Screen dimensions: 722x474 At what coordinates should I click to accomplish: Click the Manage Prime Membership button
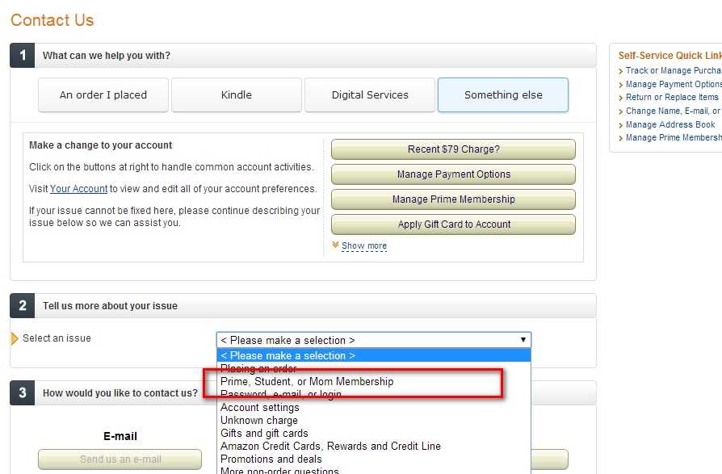coord(453,199)
